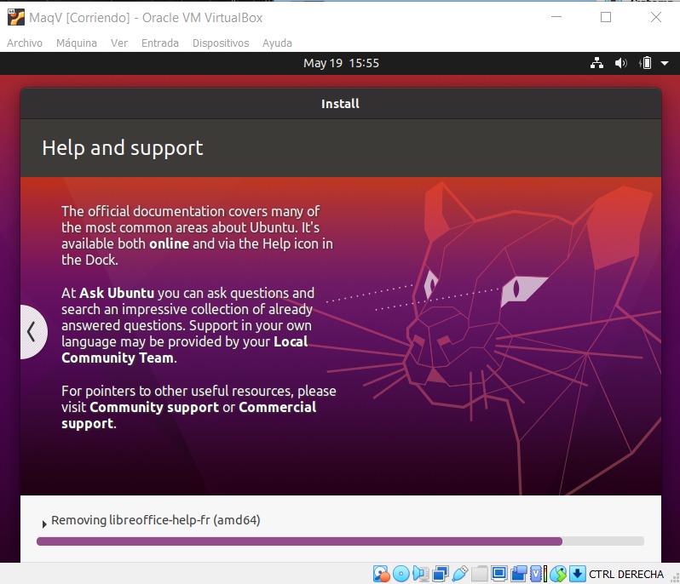This screenshot has height=584, width=680.
Task: Expand installer details triangle beside Removing libreoffice
Action: (x=44, y=524)
